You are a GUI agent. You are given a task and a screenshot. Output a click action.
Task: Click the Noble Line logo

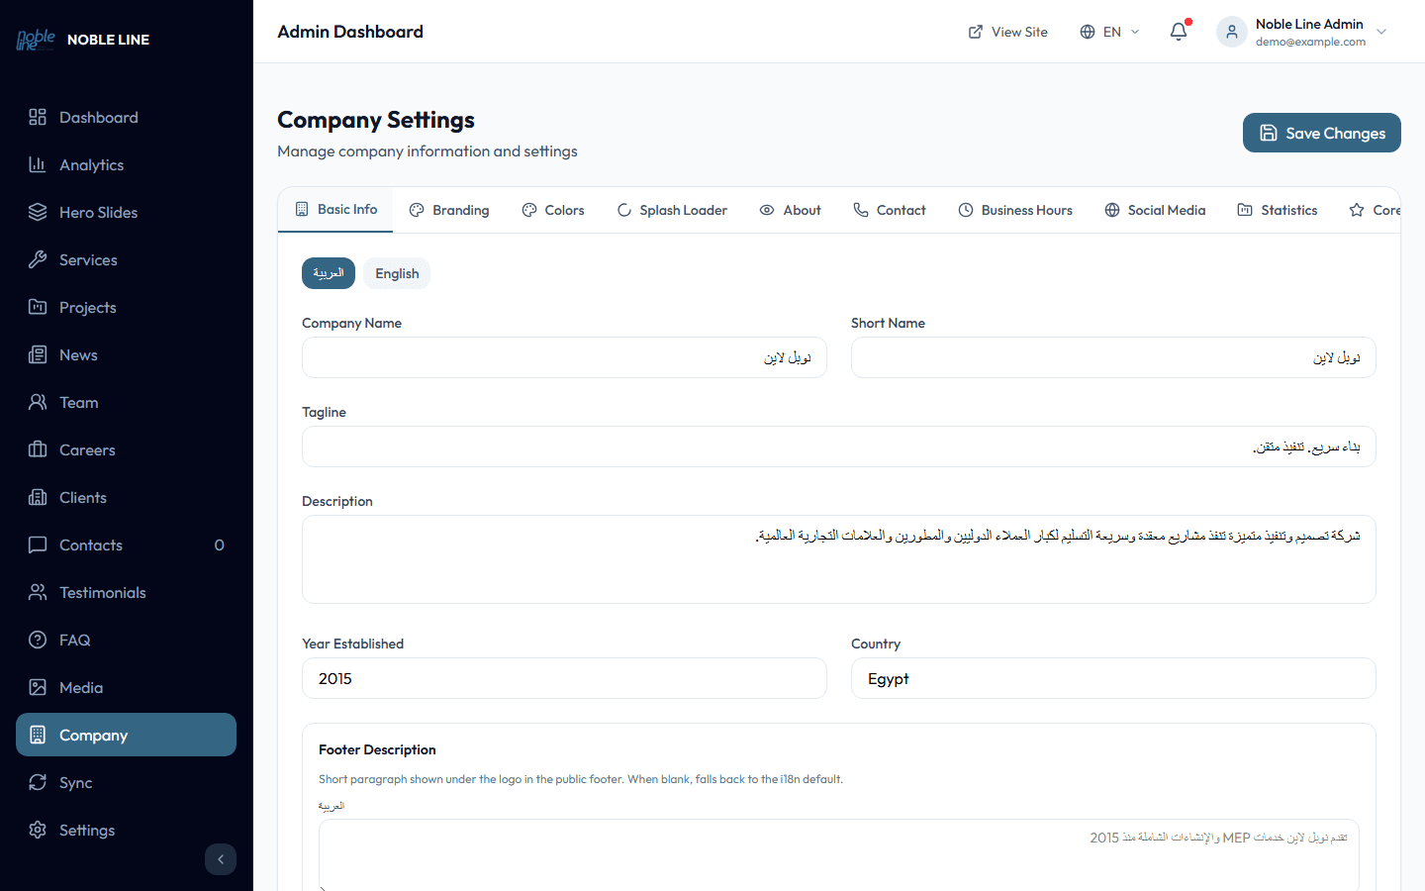point(36,40)
